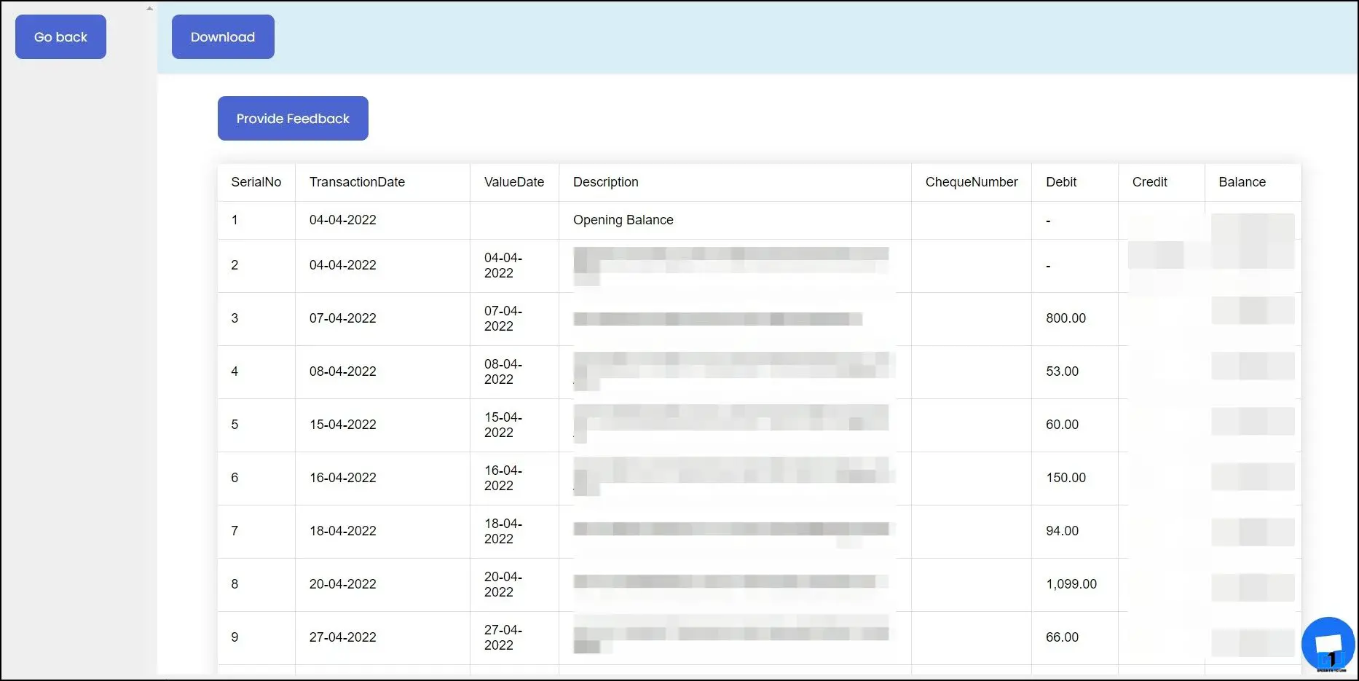Click value date 27-04-2022 in row 9
The image size is (1359, 681).
pos(503,637)
